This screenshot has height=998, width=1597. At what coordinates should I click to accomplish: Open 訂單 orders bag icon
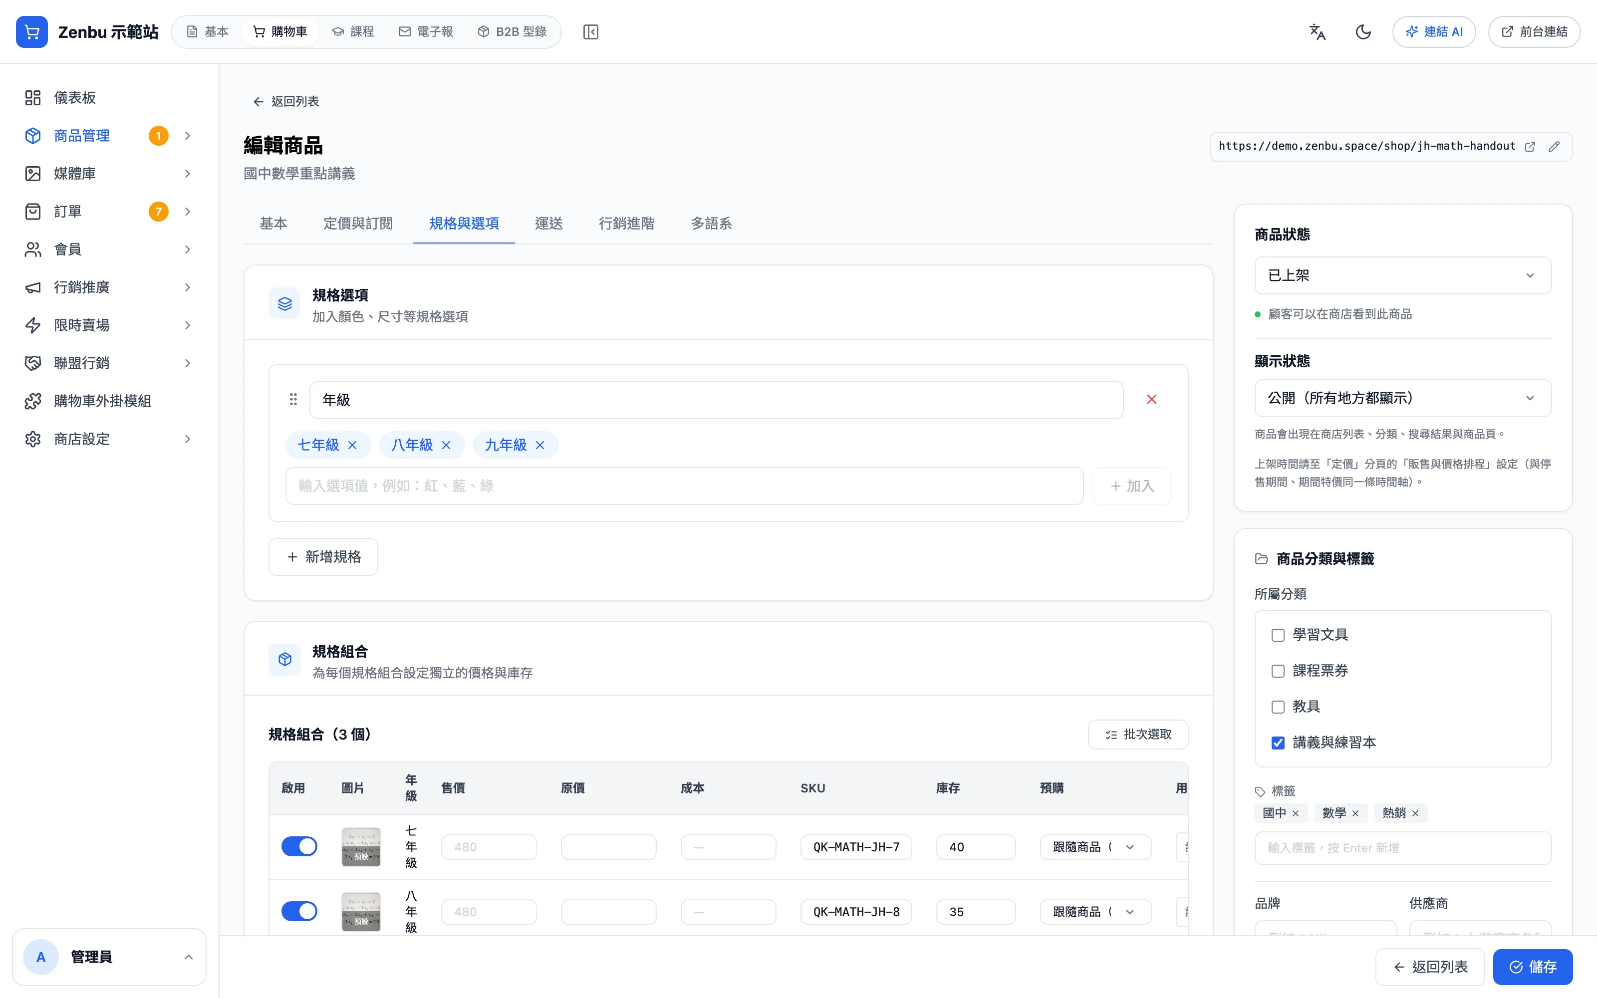[33, 211]
